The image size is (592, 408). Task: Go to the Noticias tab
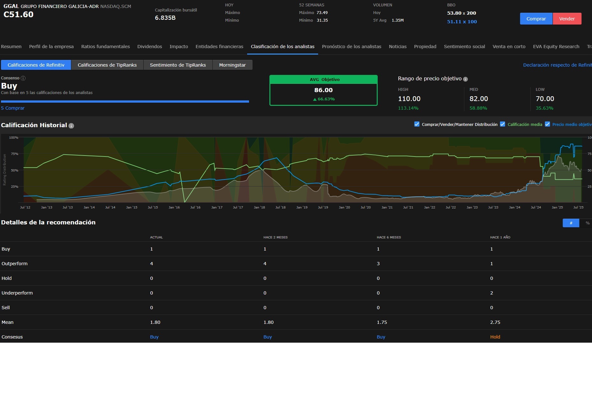(398, 47)
